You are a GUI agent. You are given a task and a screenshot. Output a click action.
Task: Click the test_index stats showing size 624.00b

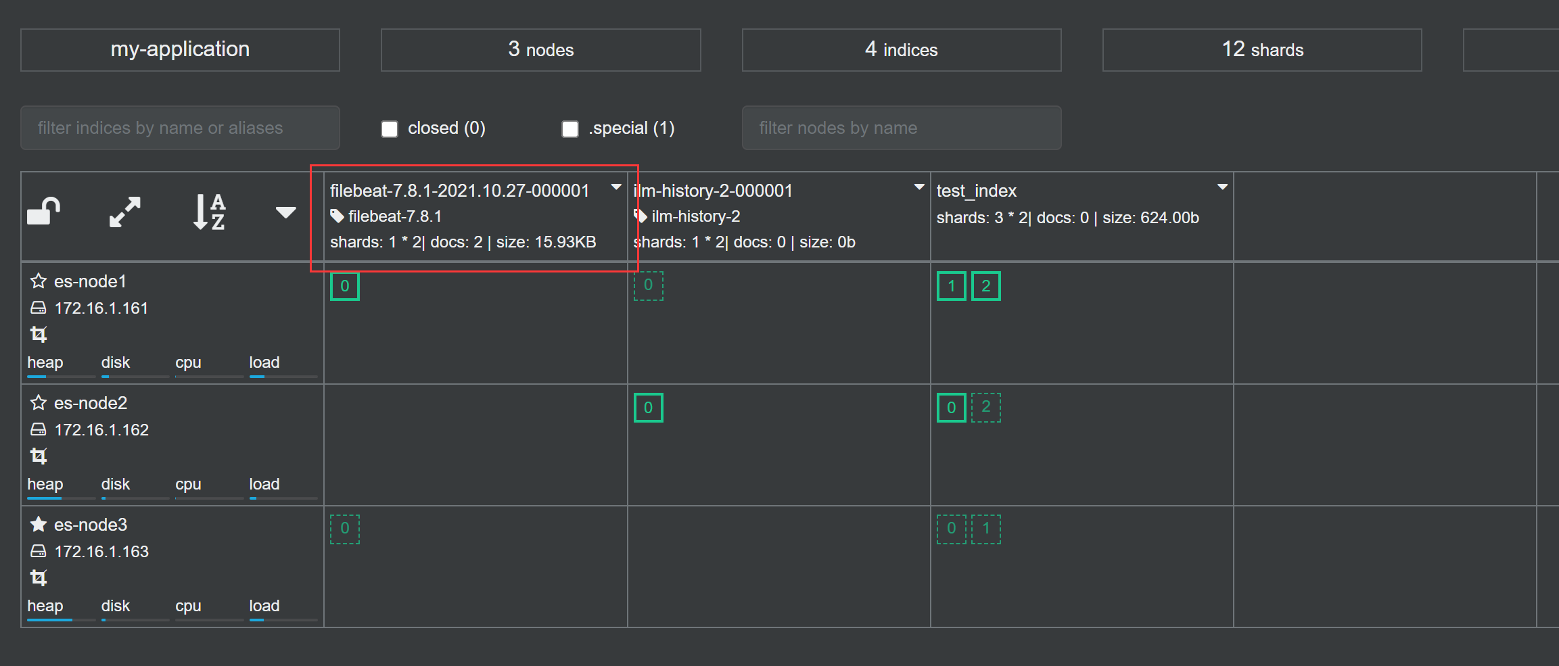coord(1068,218)
